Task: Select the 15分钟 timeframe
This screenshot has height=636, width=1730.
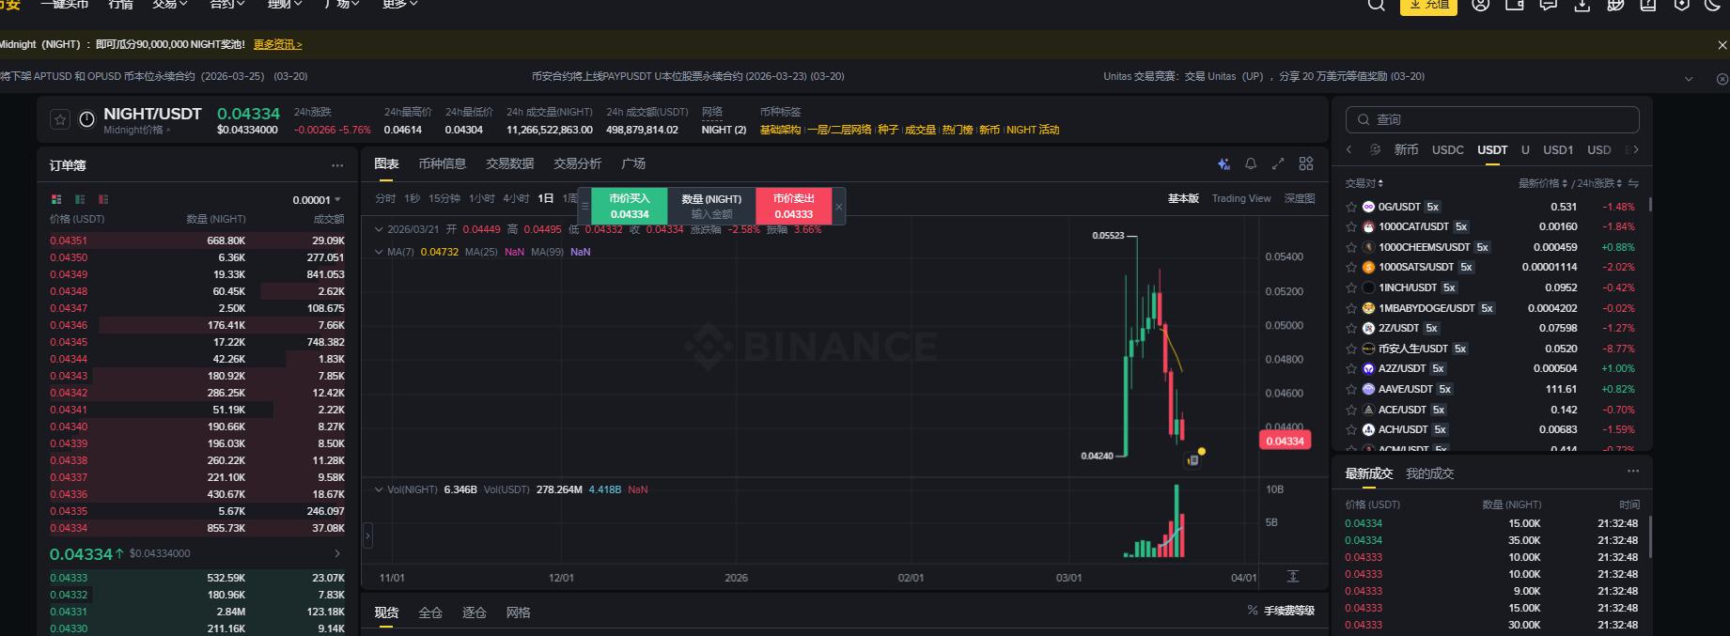Action: [444, 199]
